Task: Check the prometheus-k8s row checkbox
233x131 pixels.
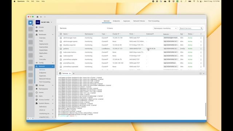Action: [x=61, y=63]
